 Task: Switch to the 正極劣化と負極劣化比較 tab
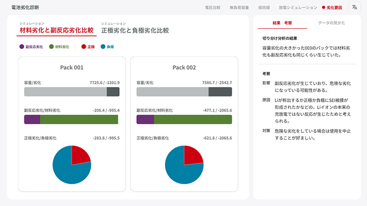pos(135,30)
